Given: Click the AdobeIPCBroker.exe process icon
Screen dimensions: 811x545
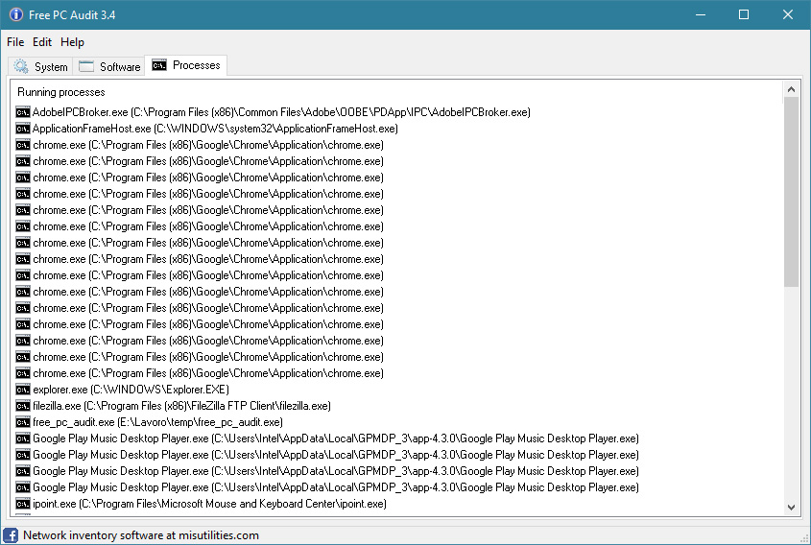Looking at the screenshot, I should [23, 112].
